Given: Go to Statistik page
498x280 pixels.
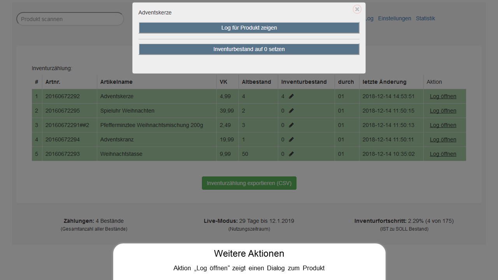Looking at the screenshot, I should (x=425, y=19).
